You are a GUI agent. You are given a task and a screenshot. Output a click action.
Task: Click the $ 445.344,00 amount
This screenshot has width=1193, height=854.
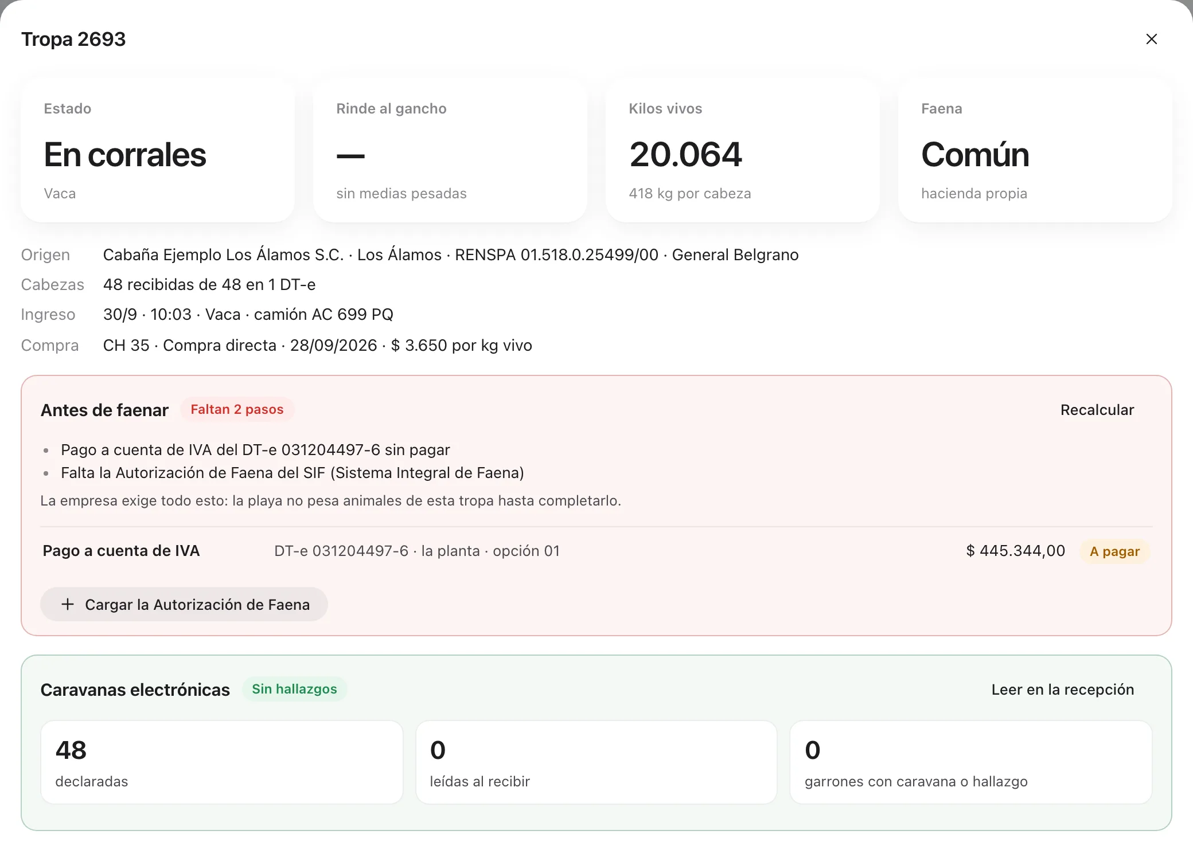[x=1015, y=551]
